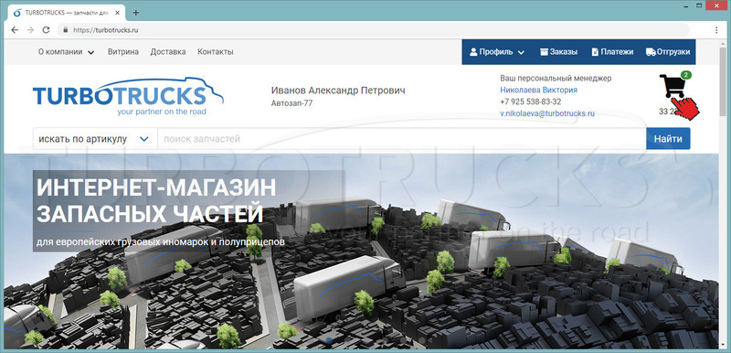Click the padlock site info icon

(x=65, y=30)
